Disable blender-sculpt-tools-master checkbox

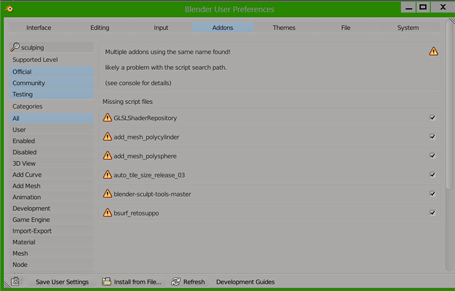coord(432,194)
